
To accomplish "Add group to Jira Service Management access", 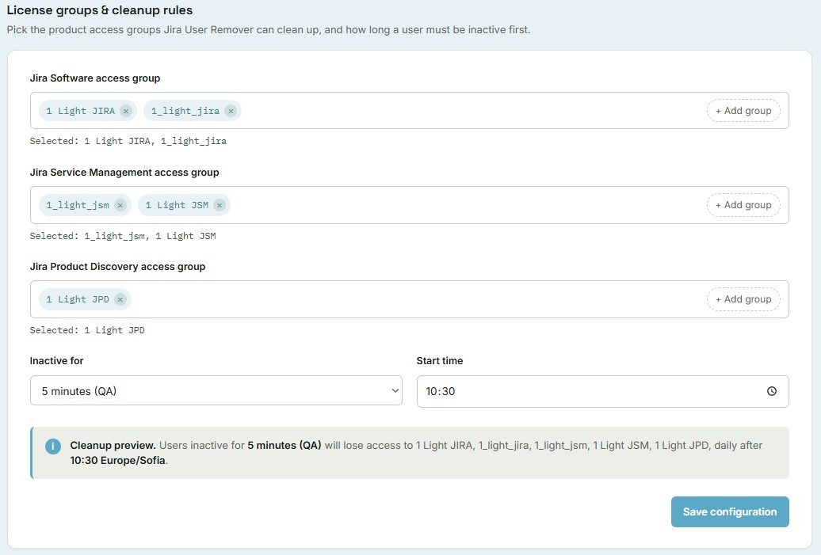I will click(743, 205).
